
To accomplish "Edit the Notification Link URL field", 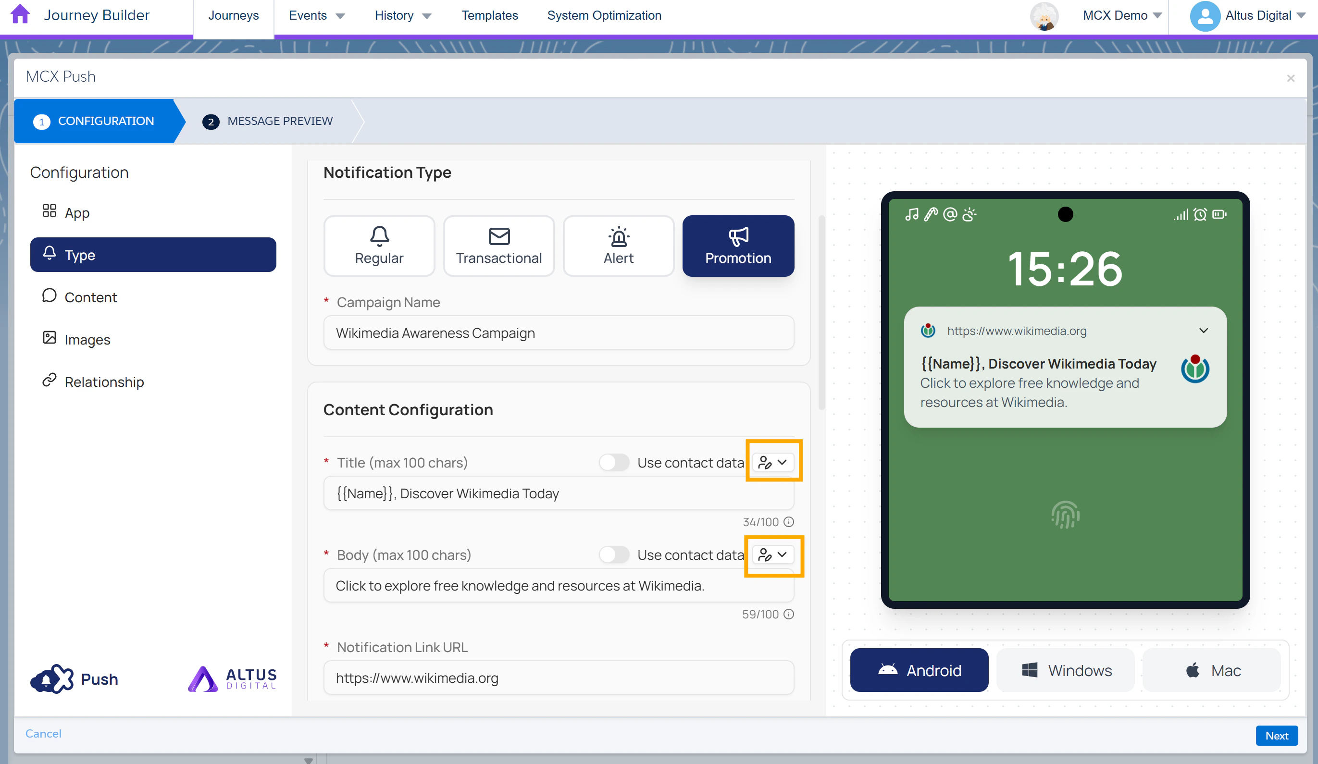I will coord(558,678).
